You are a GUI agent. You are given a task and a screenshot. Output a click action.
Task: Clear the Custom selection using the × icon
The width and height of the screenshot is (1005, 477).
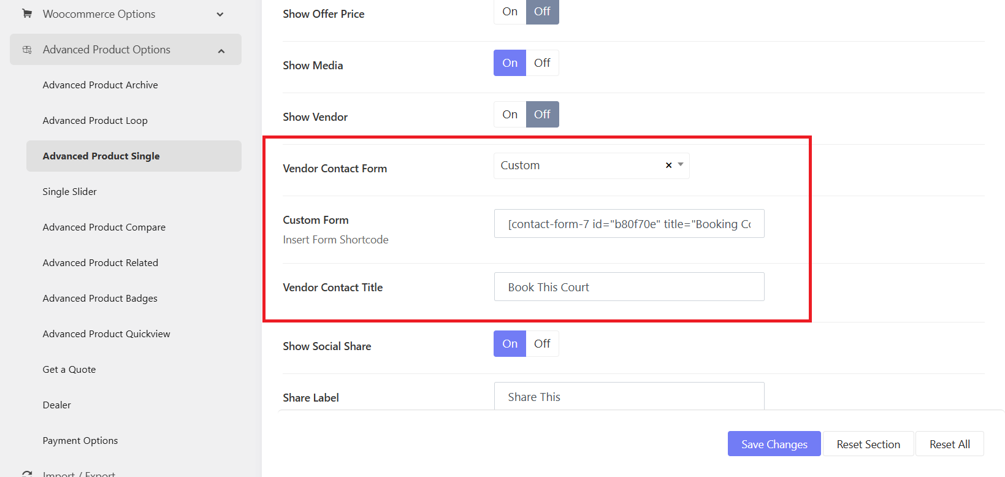click(668, 165)
